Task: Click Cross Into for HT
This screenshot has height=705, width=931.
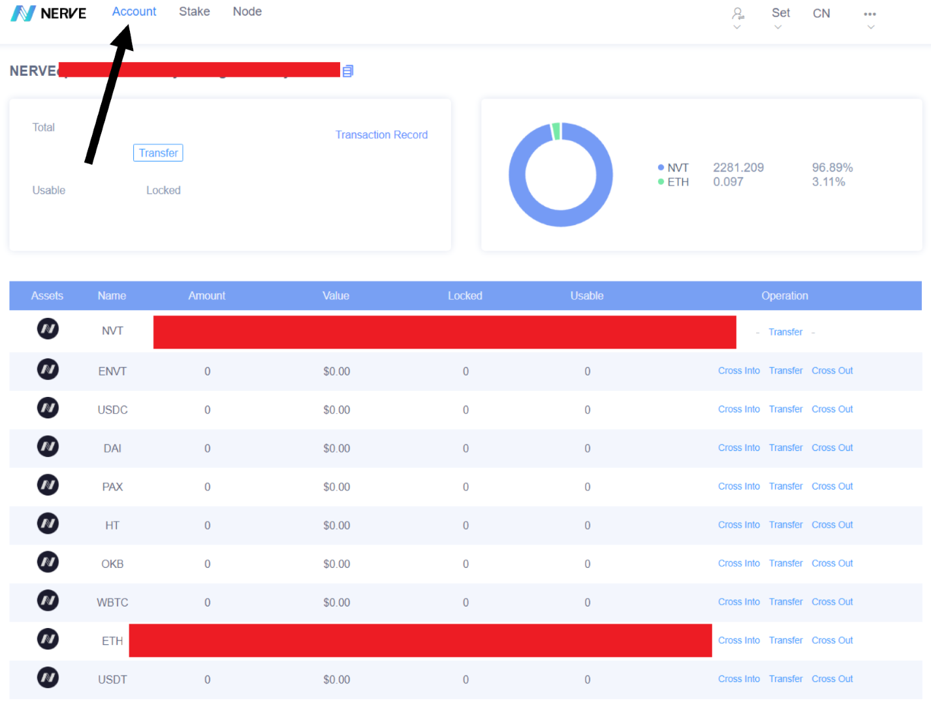Action: 739,525
